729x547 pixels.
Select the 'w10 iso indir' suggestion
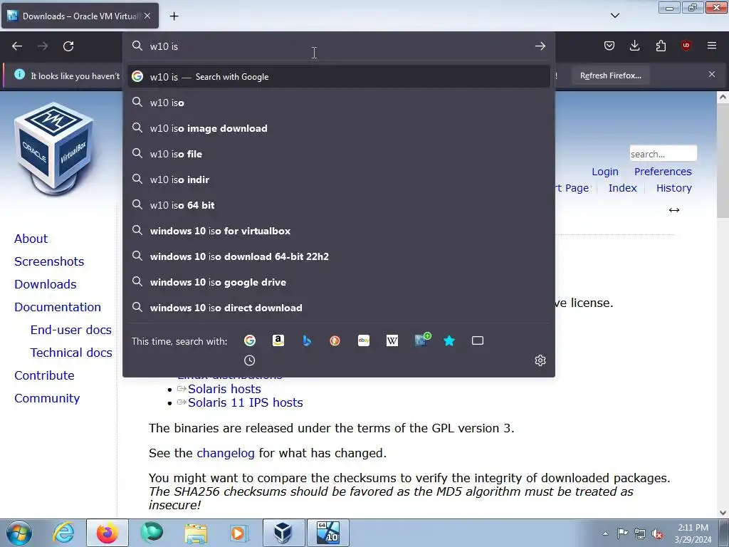click(338, 179)
